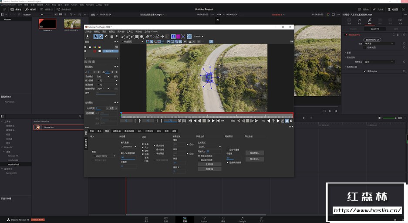Click the 生成网格 button

coord(209,165)
